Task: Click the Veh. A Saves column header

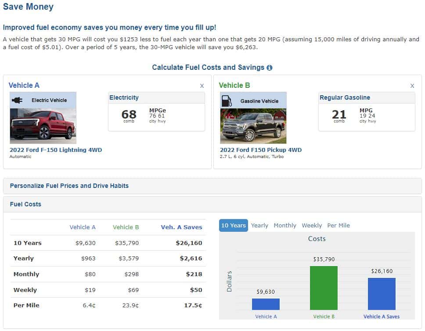Action: (x=181, y=227)
